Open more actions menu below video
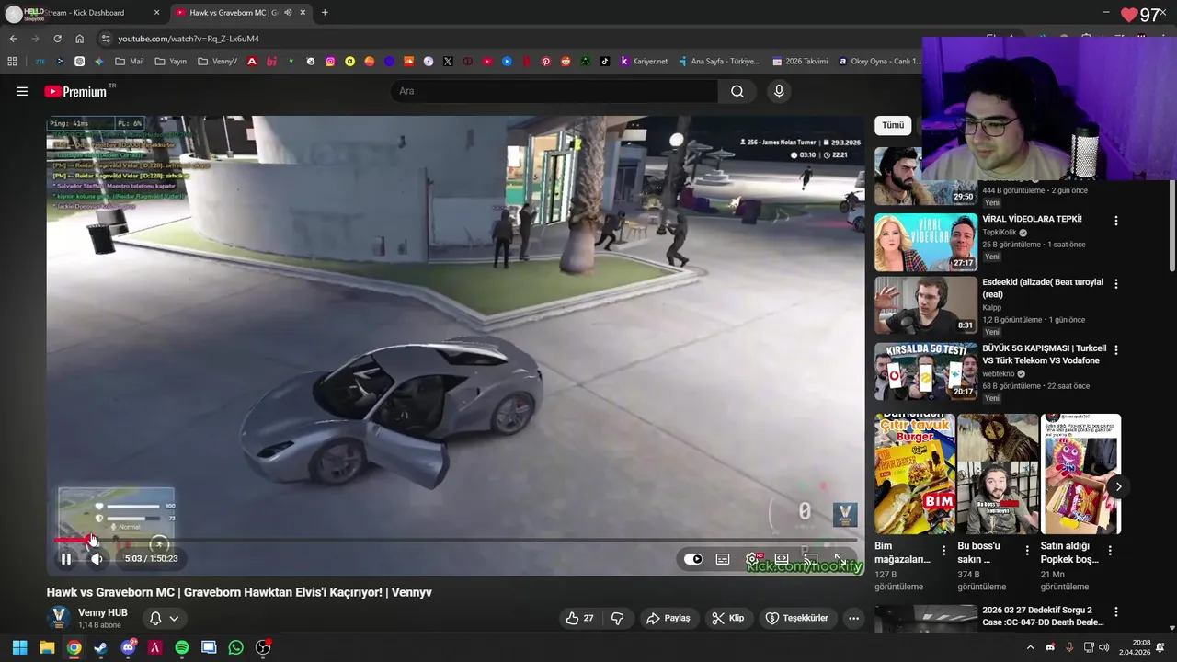 (x=854, y=618)
